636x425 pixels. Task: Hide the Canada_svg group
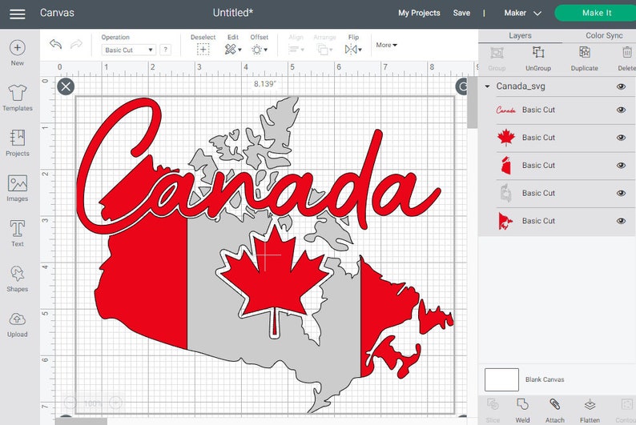pyautogui.click(x=621, y=86)
